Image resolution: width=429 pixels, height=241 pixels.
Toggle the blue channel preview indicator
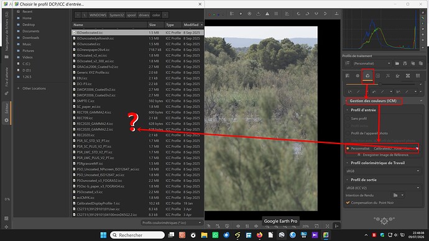pos(218,14)
